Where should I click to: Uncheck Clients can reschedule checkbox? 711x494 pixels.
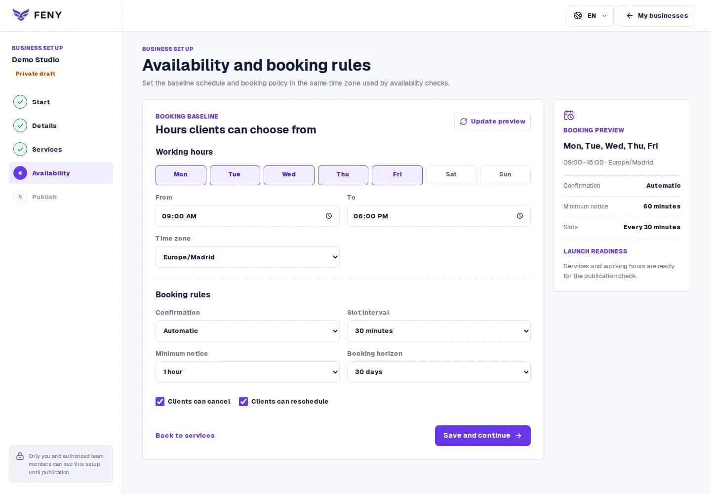[243, 402]
